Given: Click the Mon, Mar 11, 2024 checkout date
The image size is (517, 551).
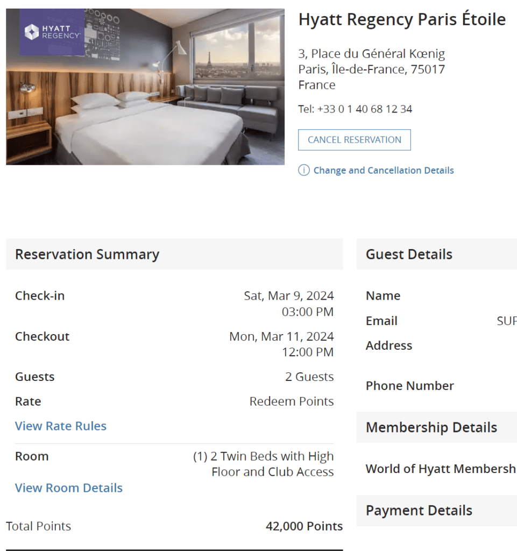Looking at the screenshot, I should (x=281, y=337).
